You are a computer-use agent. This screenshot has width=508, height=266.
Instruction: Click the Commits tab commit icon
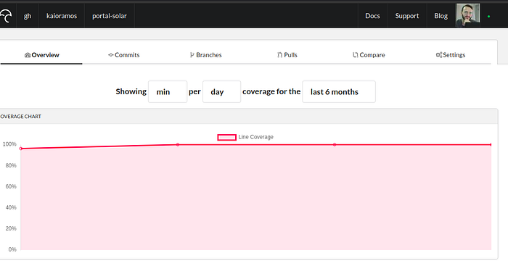(x=111, y=55)
